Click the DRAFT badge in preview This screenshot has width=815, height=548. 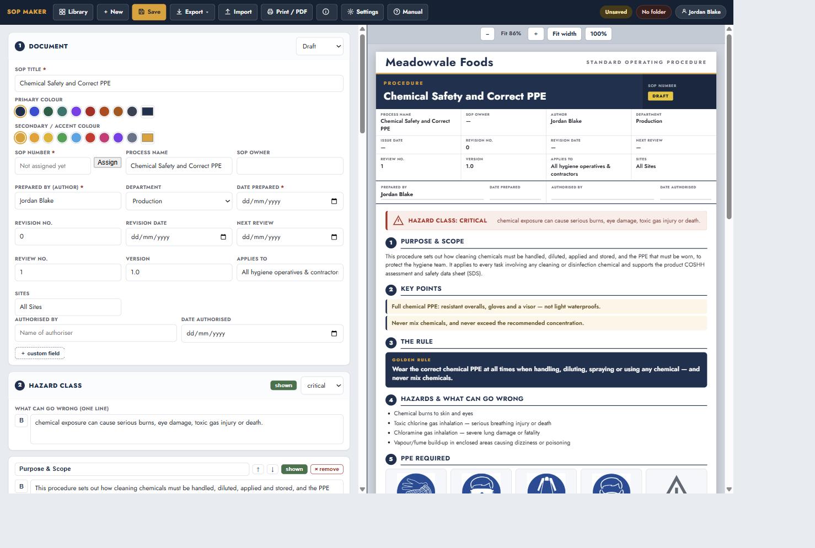[x=660, y=96]
